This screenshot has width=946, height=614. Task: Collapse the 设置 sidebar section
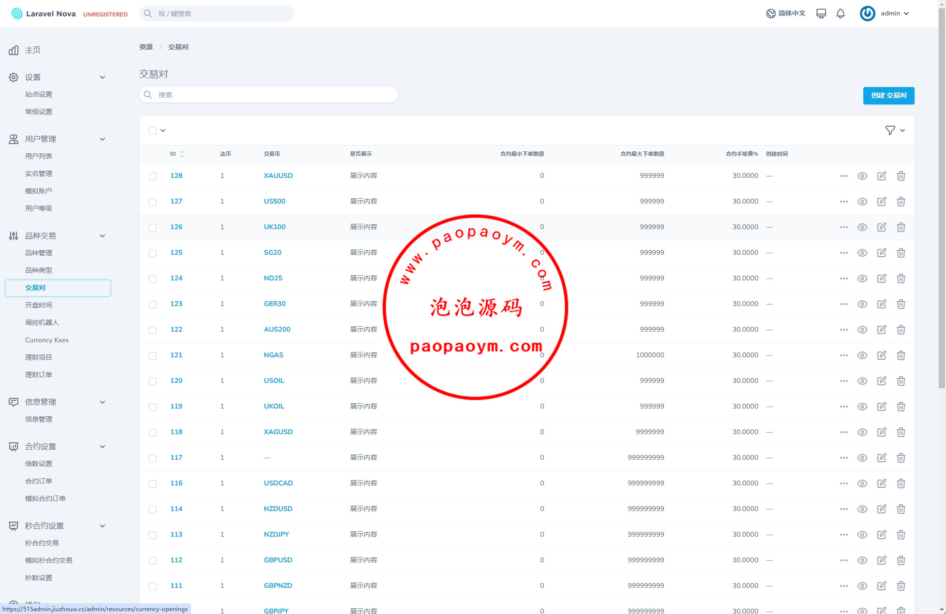[102, 77]
